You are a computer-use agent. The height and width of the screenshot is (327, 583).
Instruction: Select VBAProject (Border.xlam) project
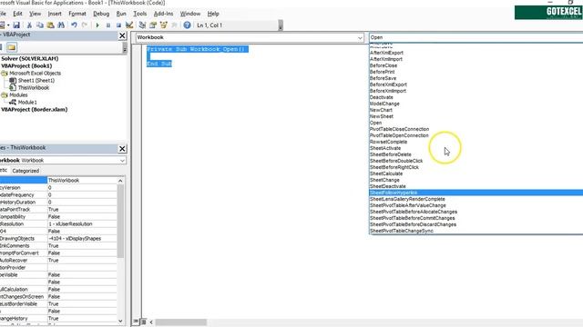pos(35,110)
